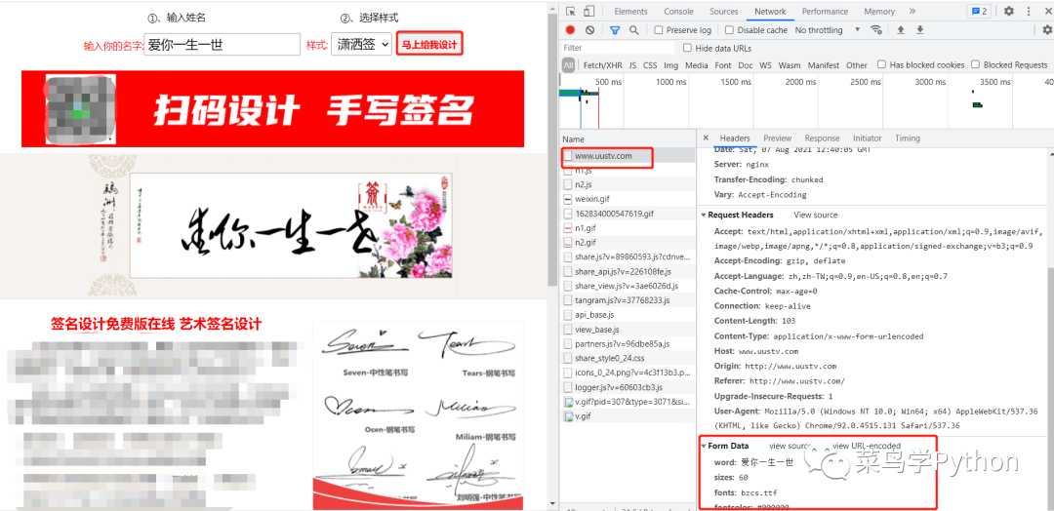Import HAR file upload arrow icon
Viewport: 1054px width, 511px height.
[901, 30]
